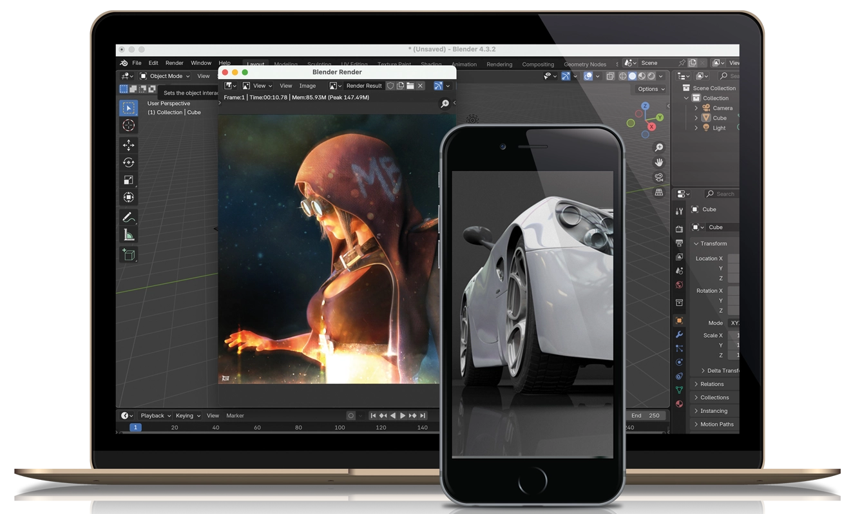The height and width of the screenshot is (514, 853).
Task: Switch to the Geometry Nodes workspace tab
Action: [x=585, y=64]
